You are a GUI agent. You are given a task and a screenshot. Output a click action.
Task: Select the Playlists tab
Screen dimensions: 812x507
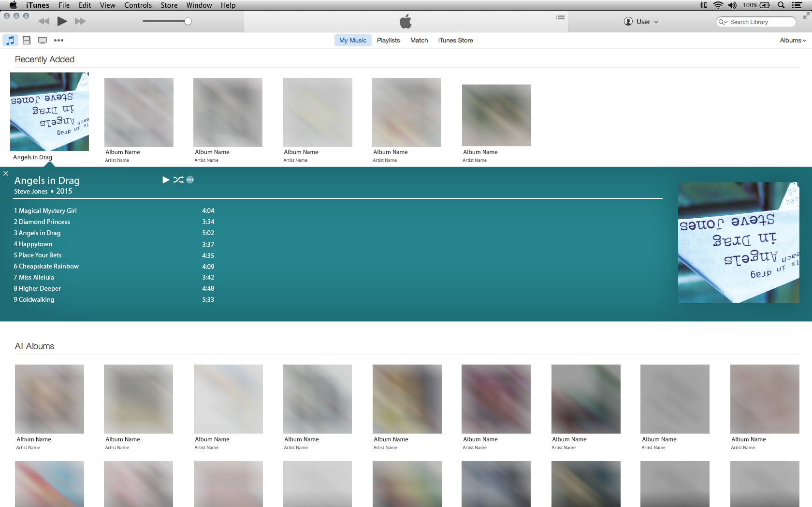pos(388,41)
